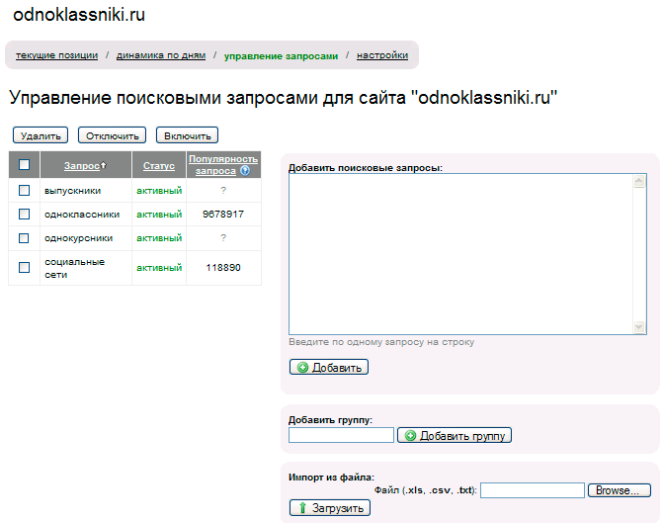Check the box for выпускники
Image resolution: width=663 pixels, height=523 pixels.
click(25, 190)
